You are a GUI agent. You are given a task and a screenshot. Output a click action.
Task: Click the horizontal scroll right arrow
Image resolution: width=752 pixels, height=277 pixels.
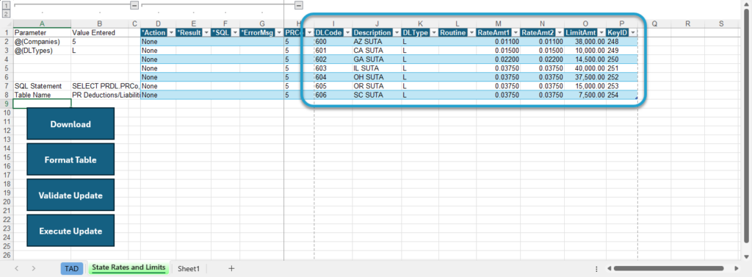click(x=736, y=268)
